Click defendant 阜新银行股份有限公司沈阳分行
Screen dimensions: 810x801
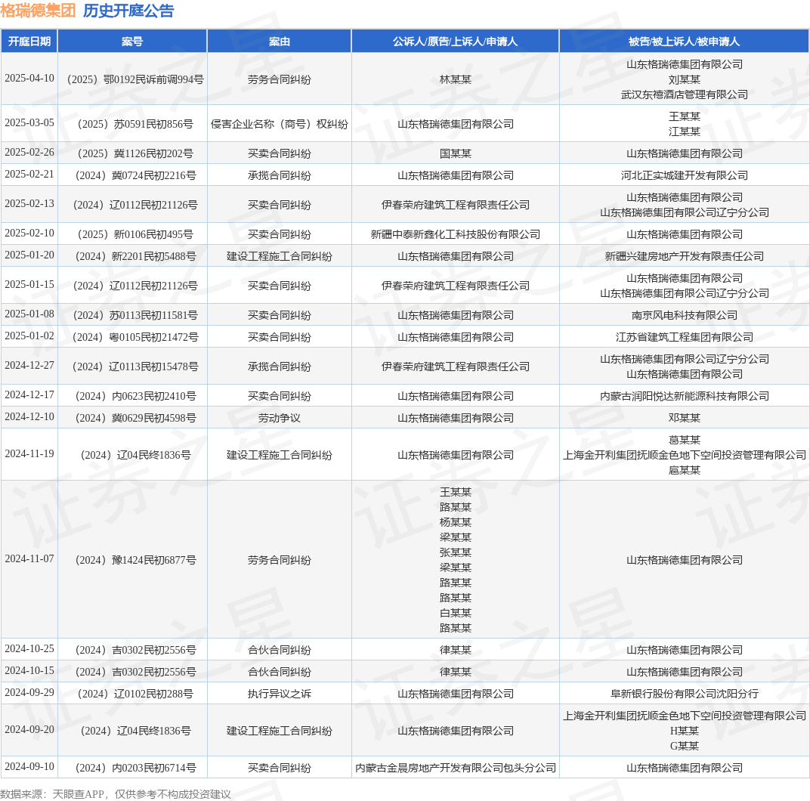pos(684,694)
